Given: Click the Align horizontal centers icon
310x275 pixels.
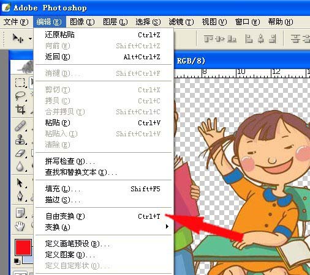Looking at the screenshot, I should coord(260,38).
